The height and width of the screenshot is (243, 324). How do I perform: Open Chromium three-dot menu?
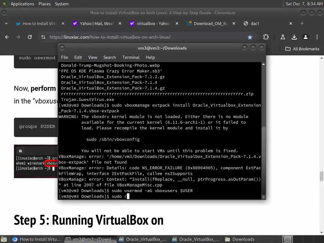coord(317,37)
